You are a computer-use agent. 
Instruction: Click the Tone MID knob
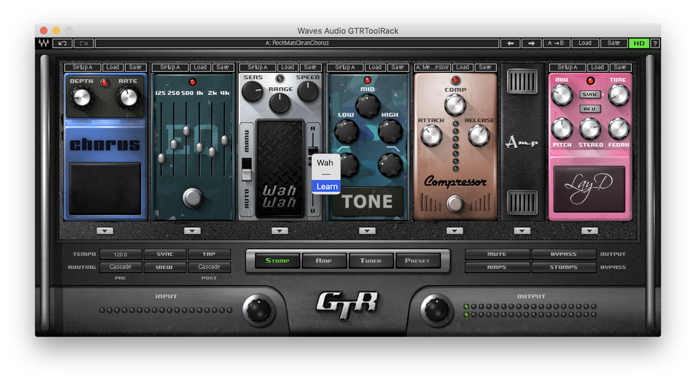click(367, 105)
